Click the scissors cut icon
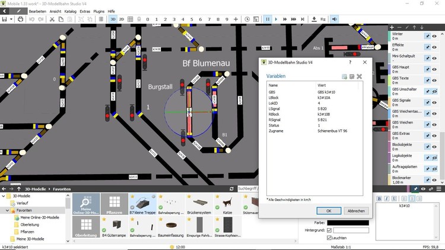 point(52,19)
